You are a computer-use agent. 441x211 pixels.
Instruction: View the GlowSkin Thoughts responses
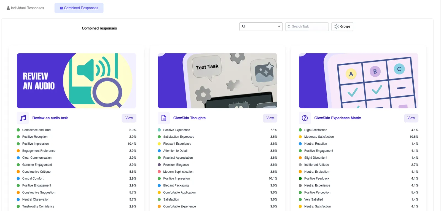(x=270, y=118)
